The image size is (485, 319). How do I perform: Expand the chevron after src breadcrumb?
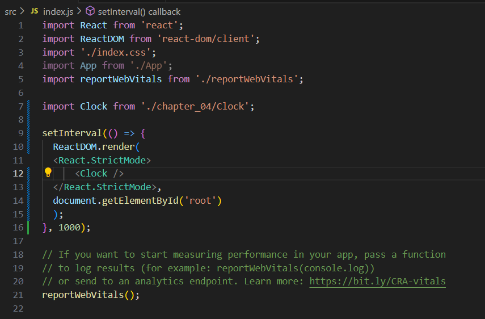pos(22,11)
